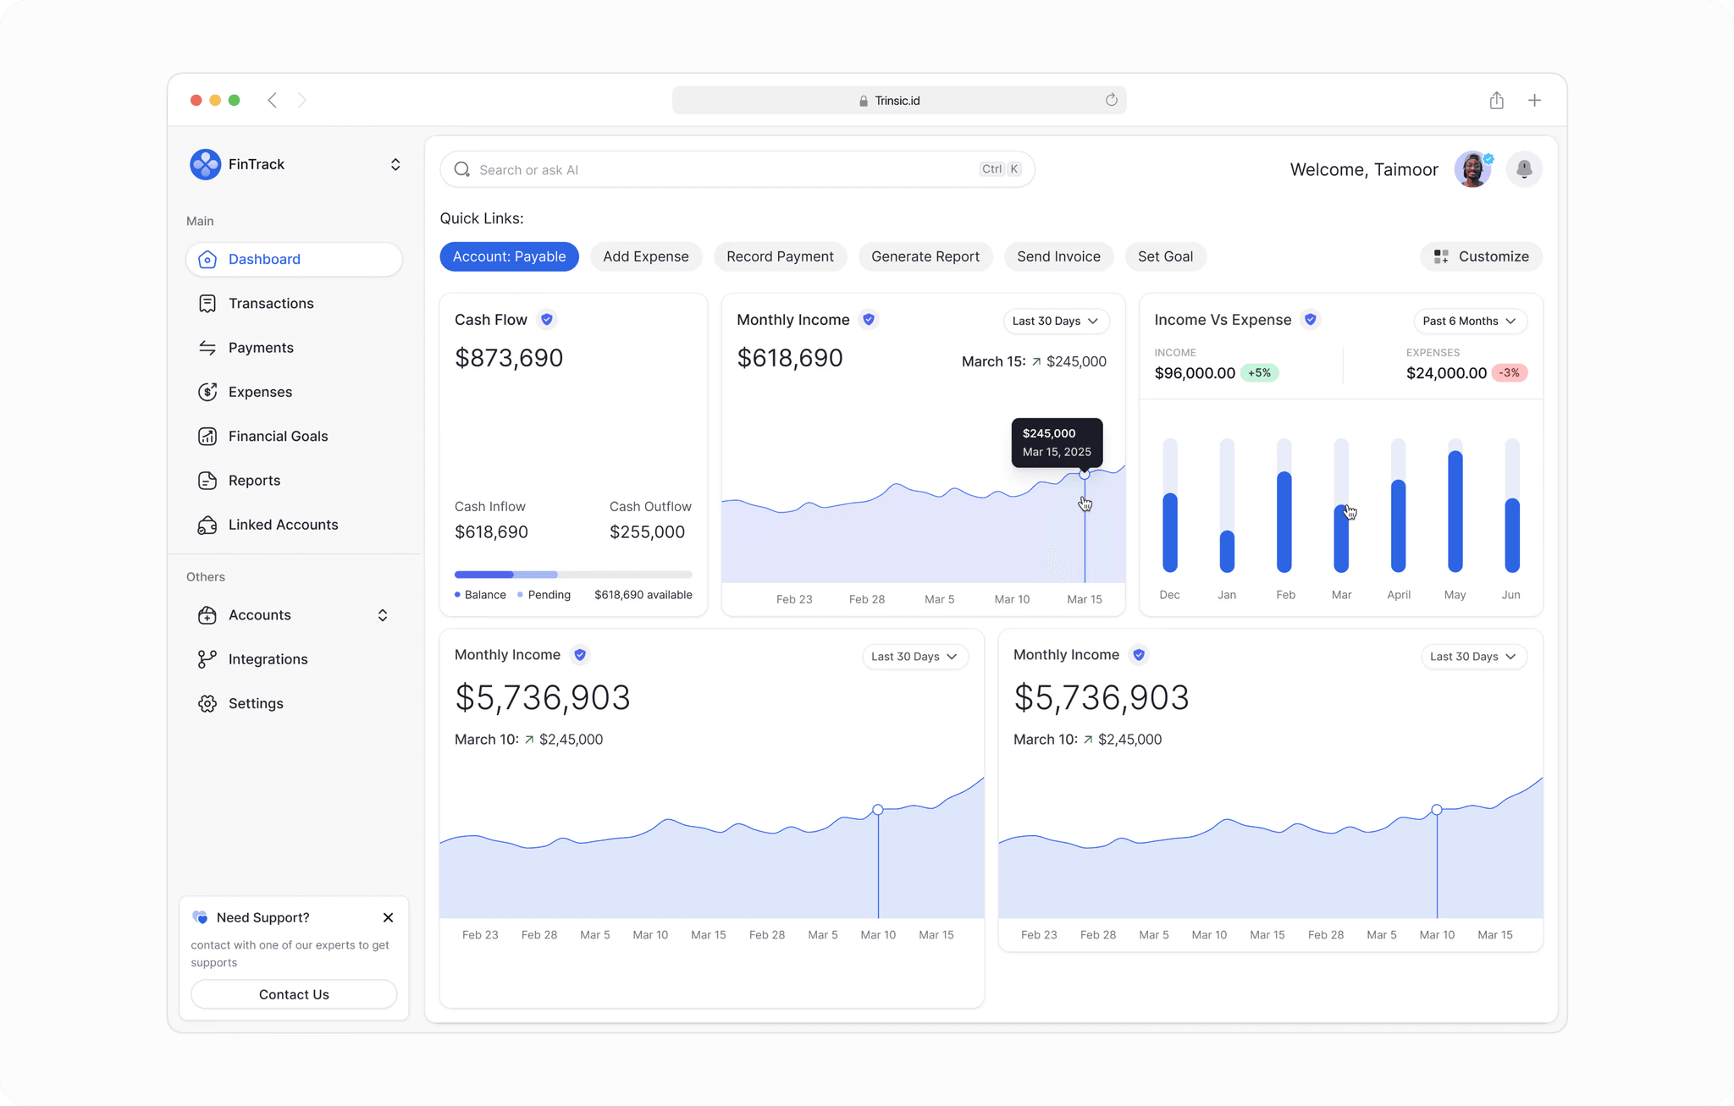This screenshot has width=1734, height=1106.
Task: Open the Settings gear icon in the sidebar
Action: point(207,704)
